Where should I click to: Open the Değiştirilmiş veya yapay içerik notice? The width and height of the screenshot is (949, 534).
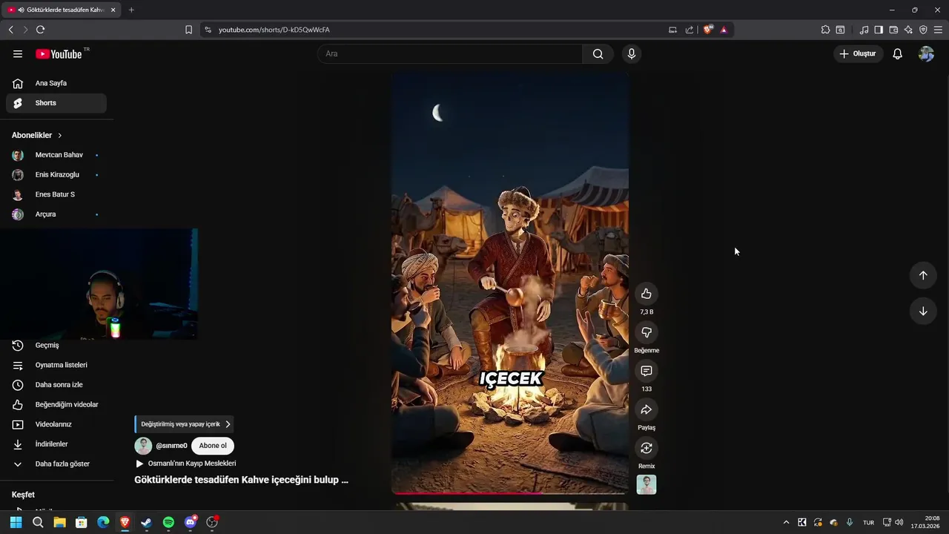185,424
